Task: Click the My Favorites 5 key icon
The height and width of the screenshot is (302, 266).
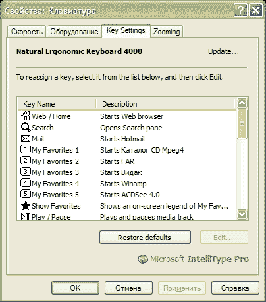Action: pos(26,194)
